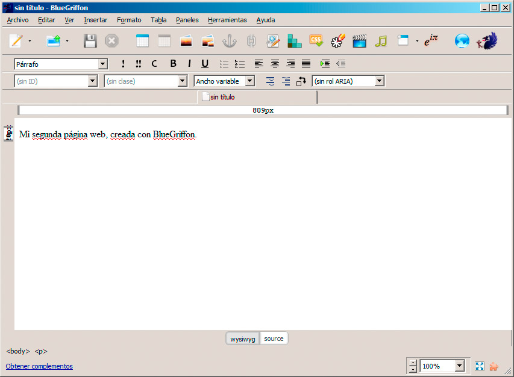Click the flower SVG edit icon
This screenshot has width=514, height=377.
[338, 41]
